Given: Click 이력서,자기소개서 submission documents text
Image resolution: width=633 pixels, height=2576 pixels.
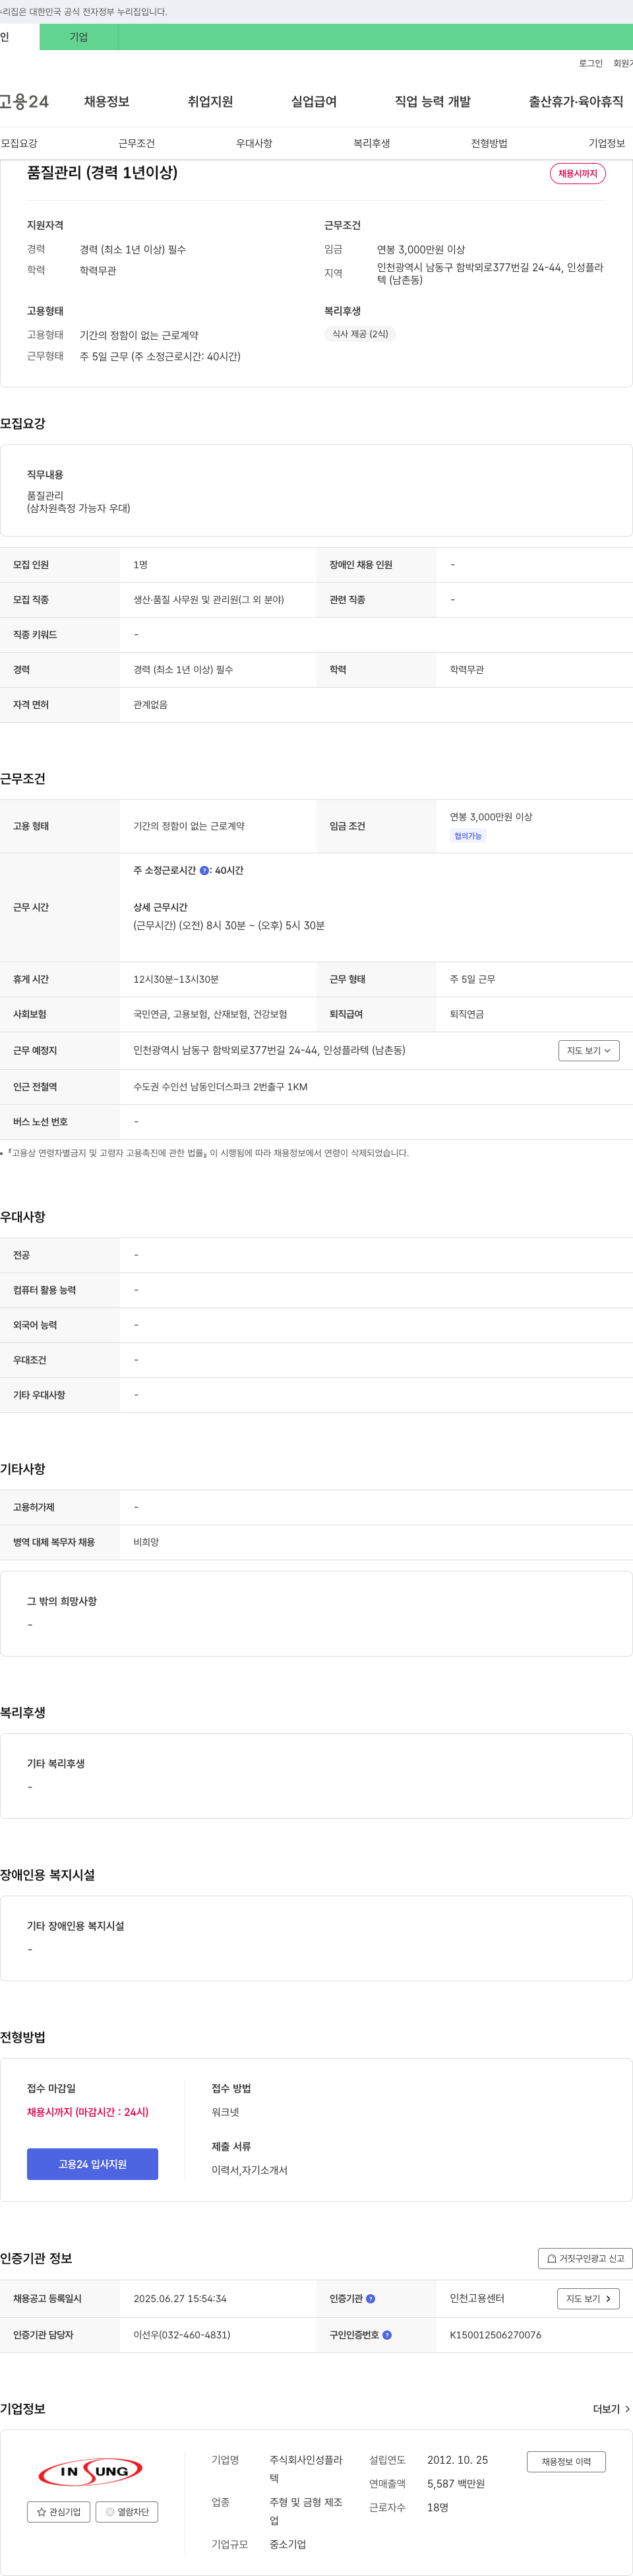Looking at the screenshot, I should tap(250, 2170).
